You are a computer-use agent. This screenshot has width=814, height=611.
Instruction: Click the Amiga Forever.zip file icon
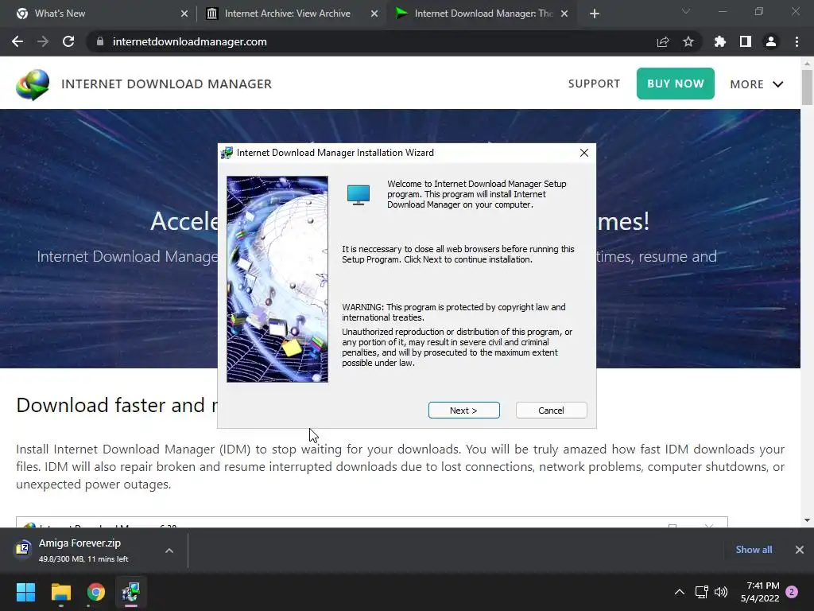click(23, 547)
